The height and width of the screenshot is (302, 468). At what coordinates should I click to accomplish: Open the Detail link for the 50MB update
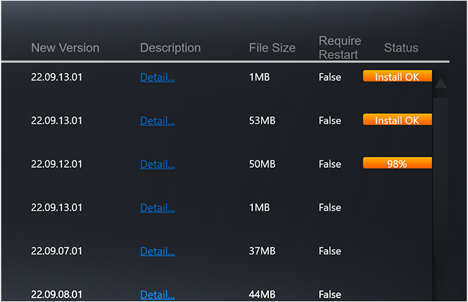(x=157, y=164)
